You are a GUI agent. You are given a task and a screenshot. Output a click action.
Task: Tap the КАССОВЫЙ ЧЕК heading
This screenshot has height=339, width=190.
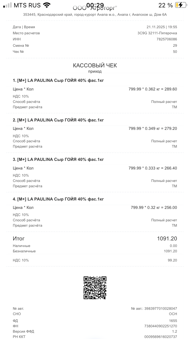click(95, 66)
